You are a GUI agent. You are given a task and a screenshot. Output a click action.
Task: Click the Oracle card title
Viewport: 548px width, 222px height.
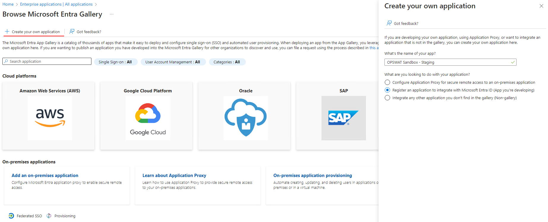246,91
